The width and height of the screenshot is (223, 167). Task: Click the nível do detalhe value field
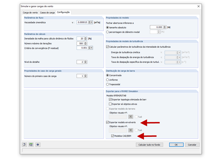[80, 62]
